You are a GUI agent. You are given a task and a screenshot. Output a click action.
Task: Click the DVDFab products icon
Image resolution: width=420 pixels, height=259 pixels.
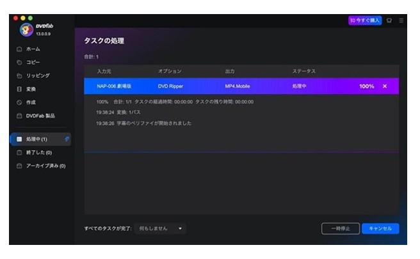pos(19,116)
